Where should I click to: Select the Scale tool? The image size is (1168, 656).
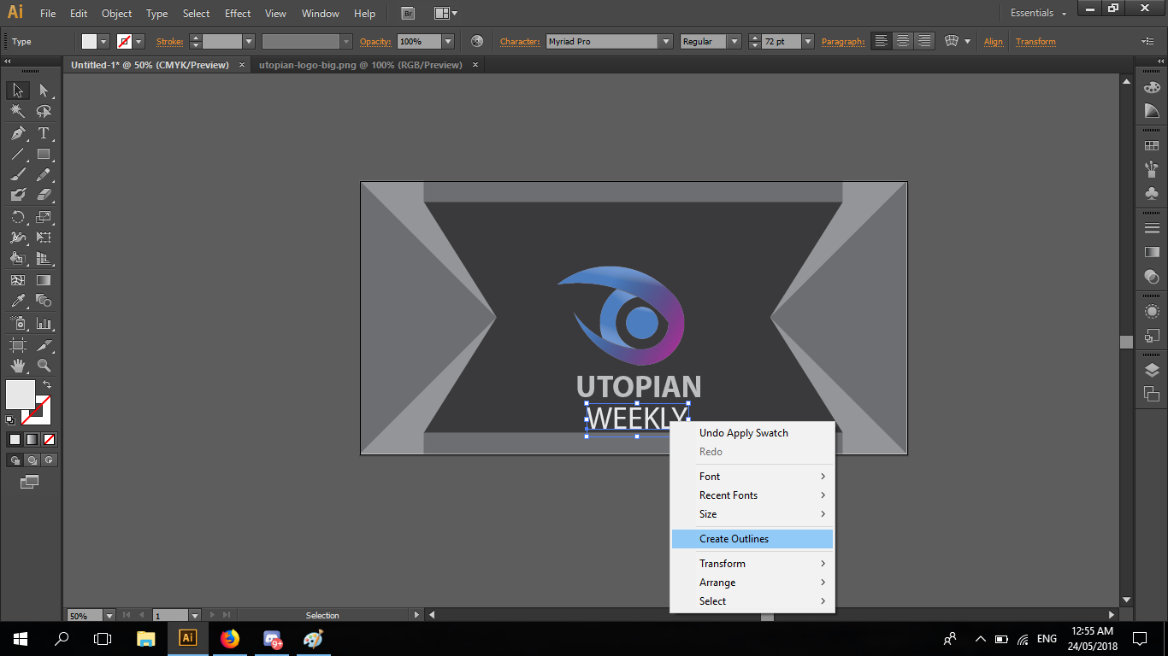pos(44,217)
